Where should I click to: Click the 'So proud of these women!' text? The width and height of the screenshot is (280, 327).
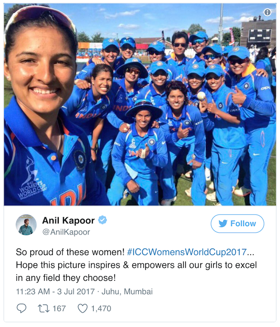click(70, 252)
